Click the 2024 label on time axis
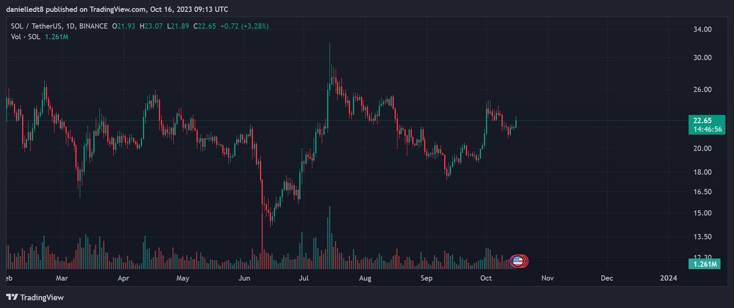 [x=669, y=278]
